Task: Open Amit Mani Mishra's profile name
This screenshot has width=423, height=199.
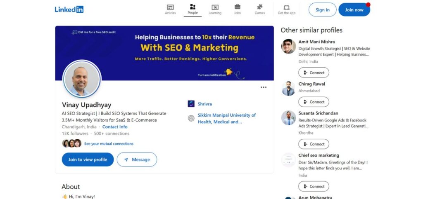Action: pyautogui.click(x=316, y=42)
